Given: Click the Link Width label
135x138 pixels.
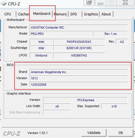Looking at the screenshot, I should tap(33, 106).
